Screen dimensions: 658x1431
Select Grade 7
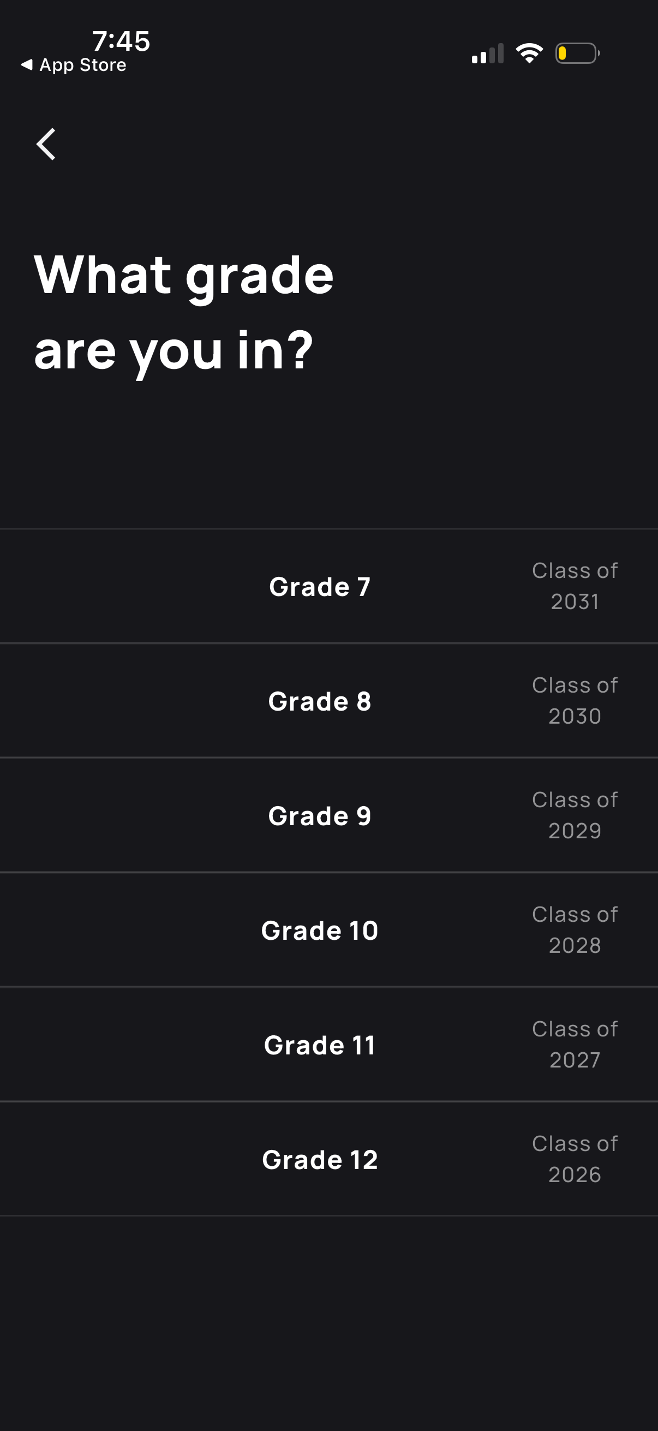[320, 587]
